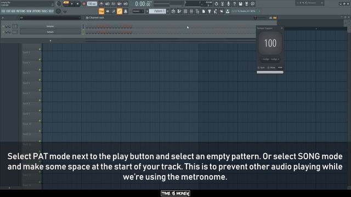Viewport: 351px width, 197px height.
Task: Select the first Sampler channel button
Action: 50,26
